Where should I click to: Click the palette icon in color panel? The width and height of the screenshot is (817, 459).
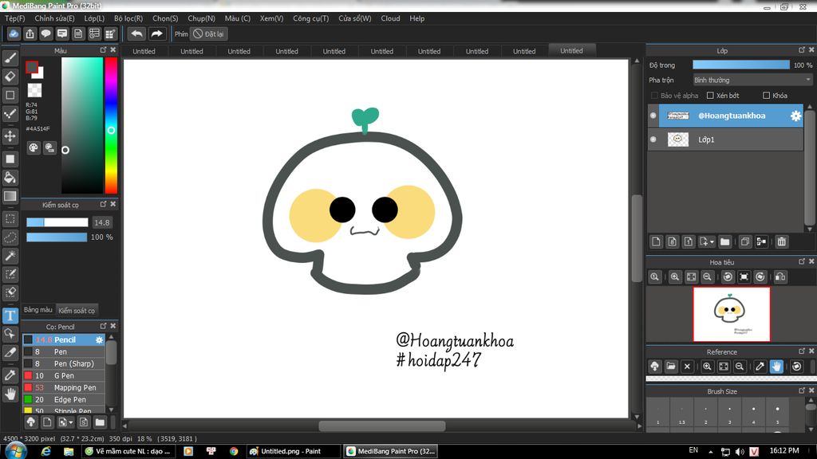(34, 147)
